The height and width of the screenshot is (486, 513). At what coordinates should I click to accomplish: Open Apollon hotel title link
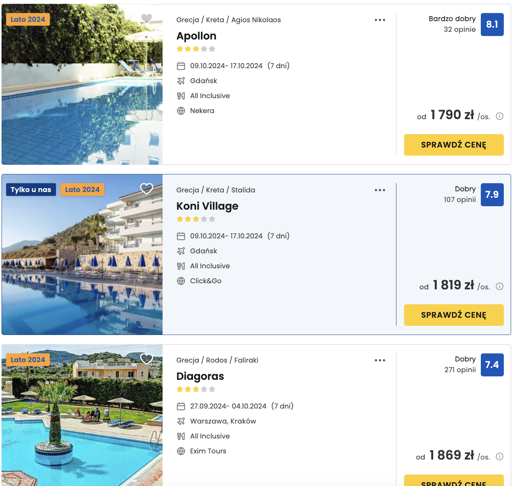pos(196,36)
